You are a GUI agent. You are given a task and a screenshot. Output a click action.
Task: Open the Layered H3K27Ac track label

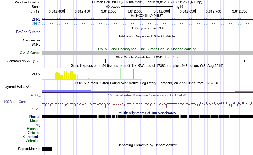[17, 87]
